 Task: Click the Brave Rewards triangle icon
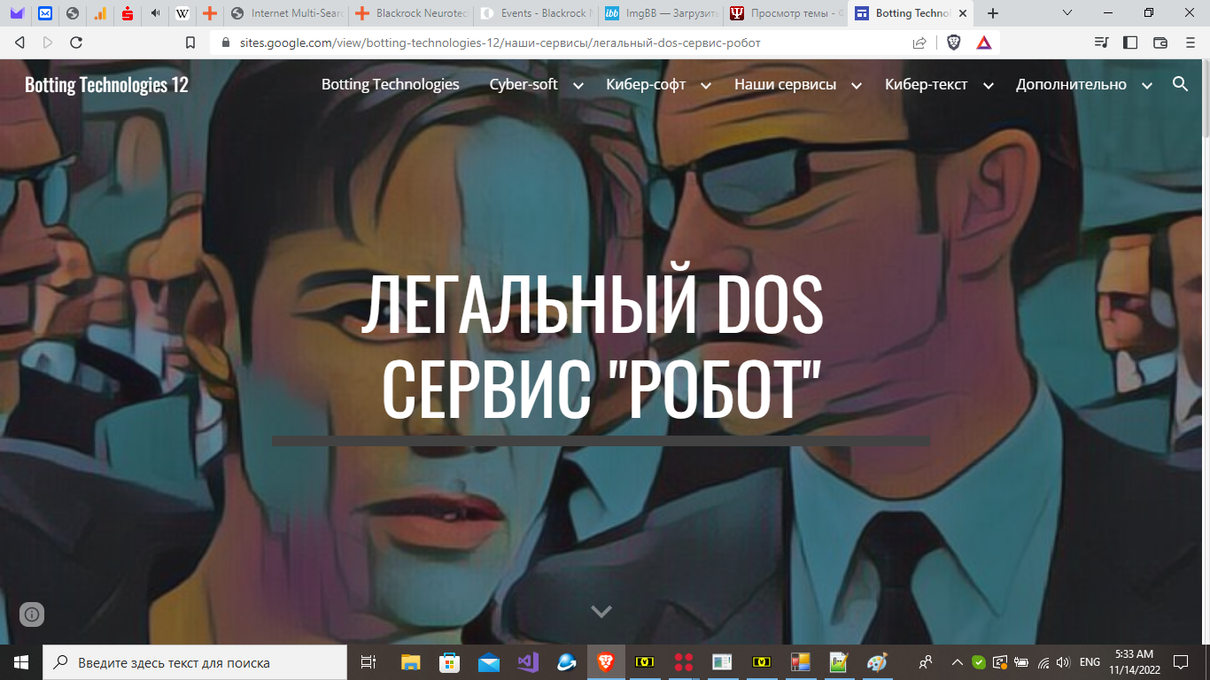(983, 42)
